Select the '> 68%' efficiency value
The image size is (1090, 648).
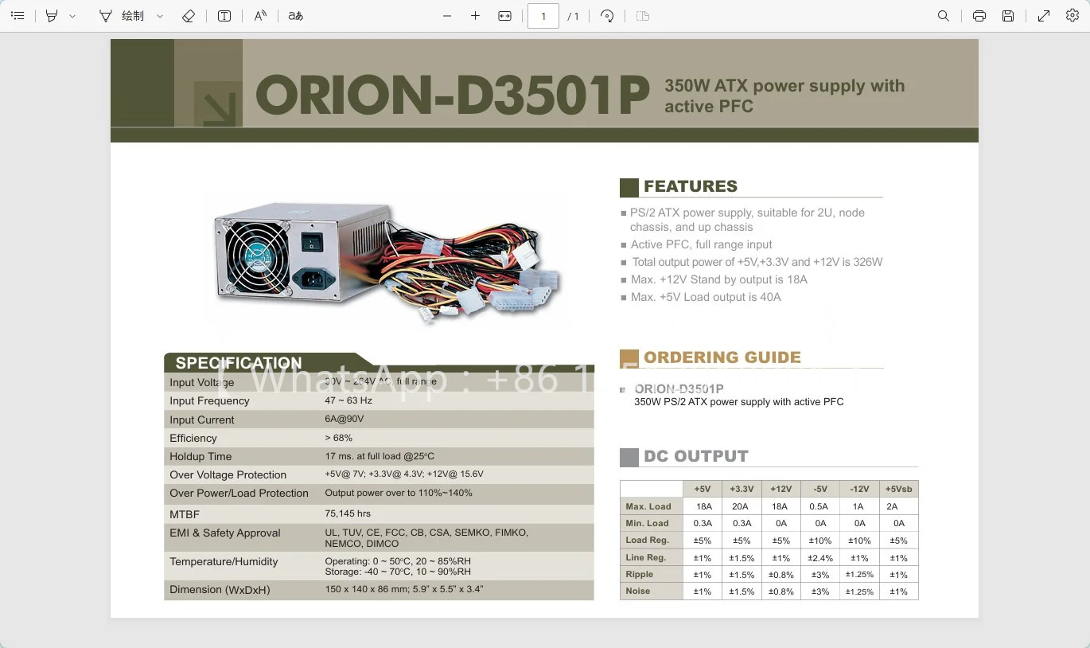pyautogui.click(x=339, y=438)
